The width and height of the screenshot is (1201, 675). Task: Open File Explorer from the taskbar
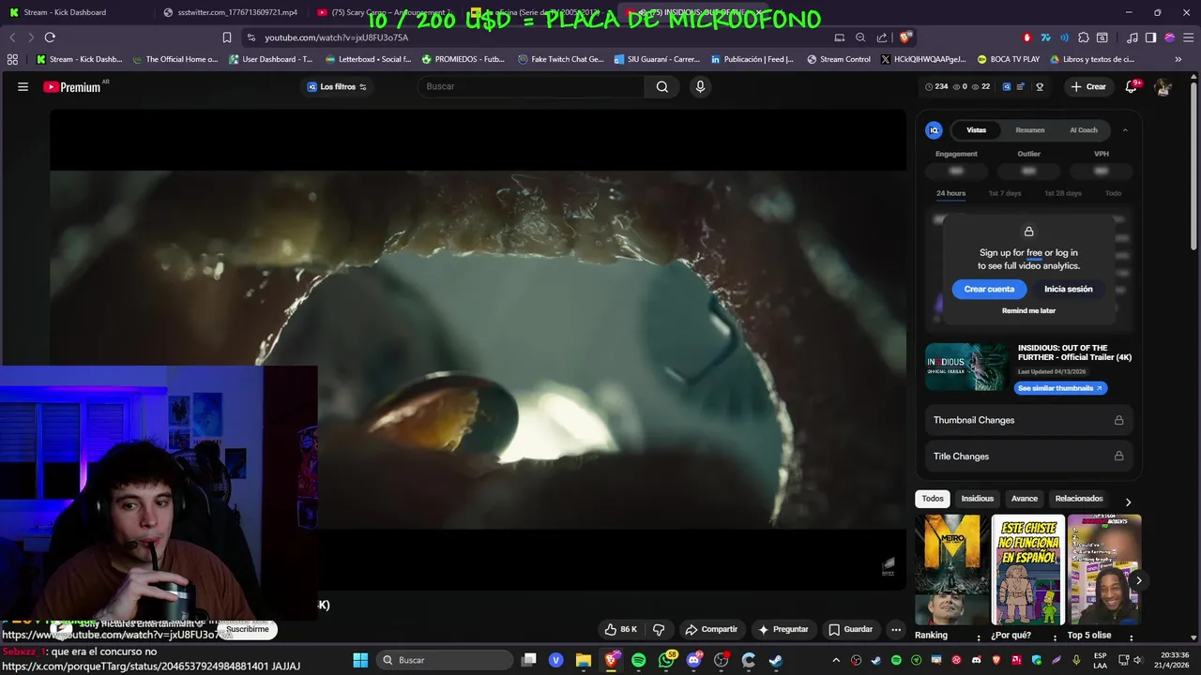[x=584, y=660]
